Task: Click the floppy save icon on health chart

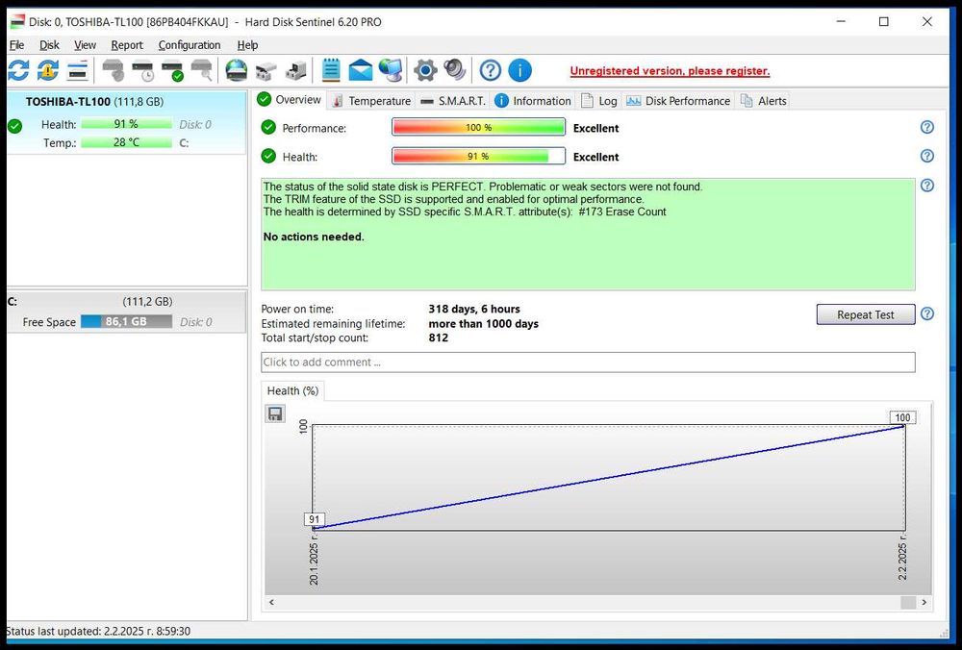Action: [x=275, y=413]
